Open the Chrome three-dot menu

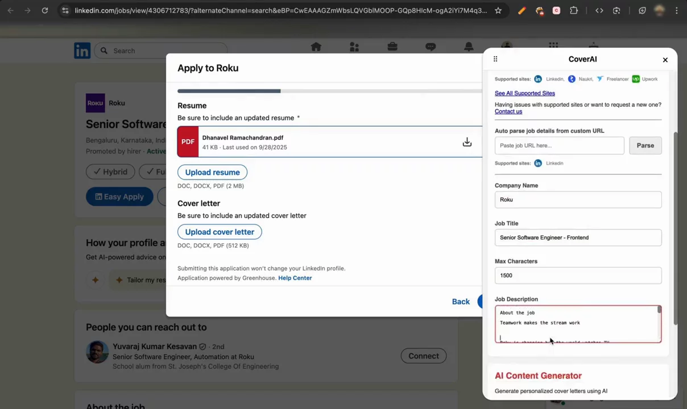tap(677, 10)
